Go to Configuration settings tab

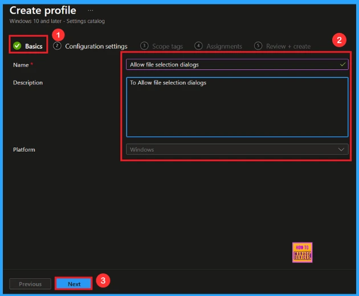[90, 46]
